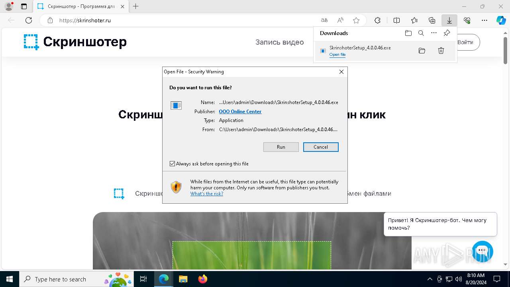Open the chat bot bubble icon
The image size is (510, 287).
pyautogui.click(x=482, y=251)
